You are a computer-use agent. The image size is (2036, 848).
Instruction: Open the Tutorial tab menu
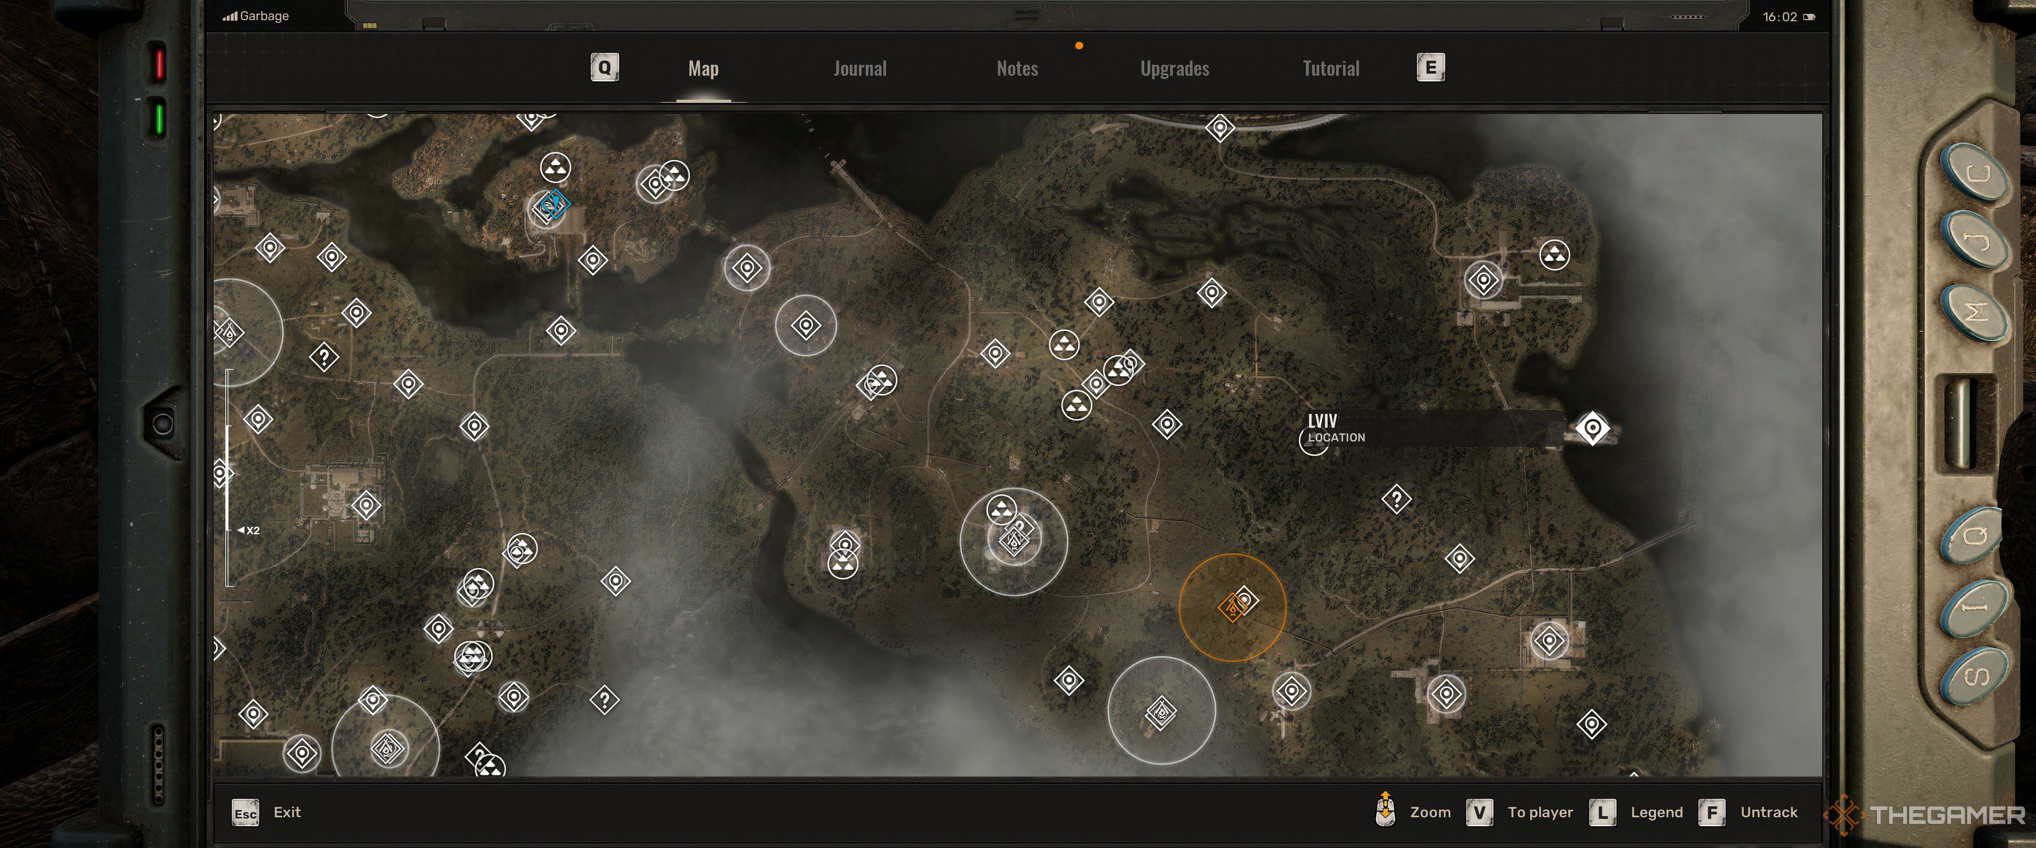1331,67
